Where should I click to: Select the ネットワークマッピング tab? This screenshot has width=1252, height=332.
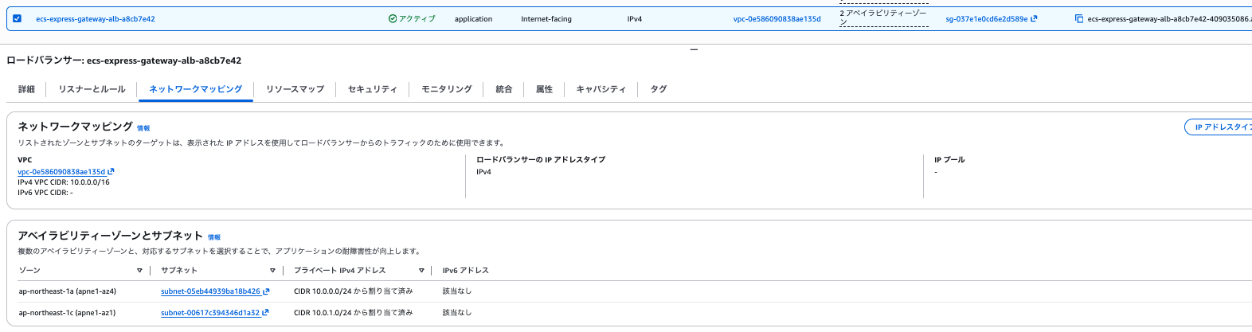195,89
